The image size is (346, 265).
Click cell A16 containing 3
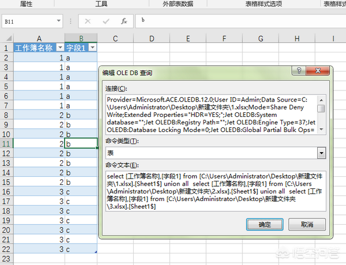39,192
